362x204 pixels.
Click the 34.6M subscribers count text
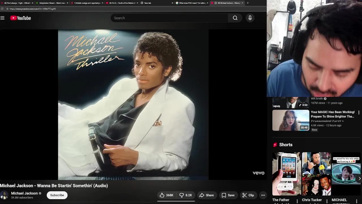click(22, 197)
